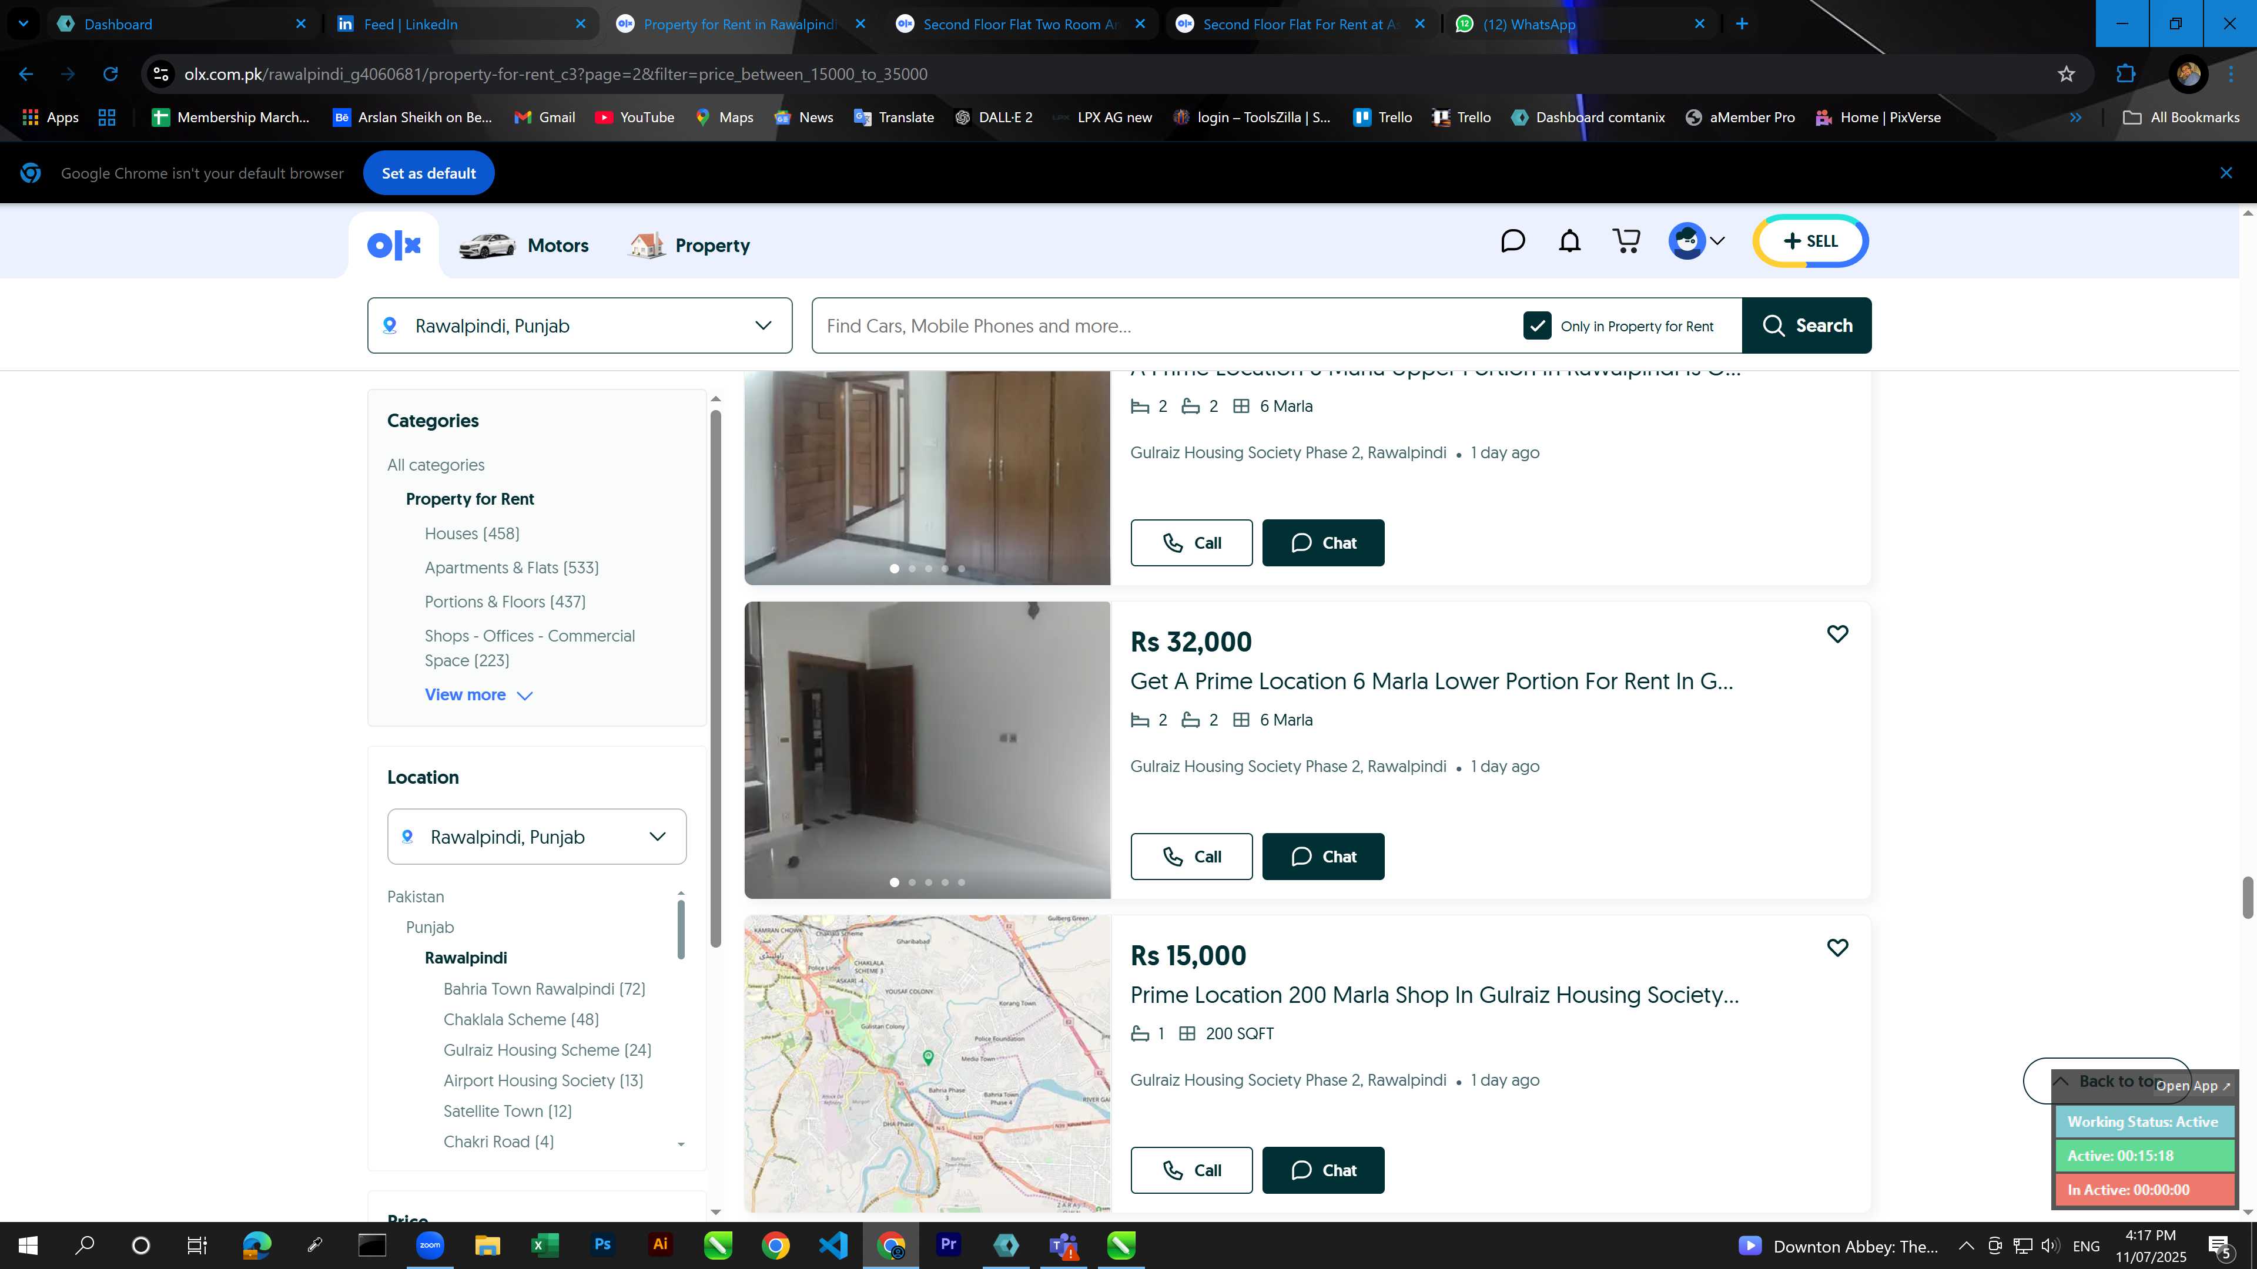Toggle Only in Property for Rent checkbox

point(1537,326)
